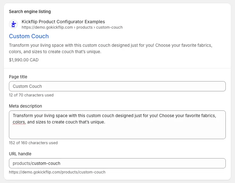Click the underlined word colors in meta description

(19, 122)
